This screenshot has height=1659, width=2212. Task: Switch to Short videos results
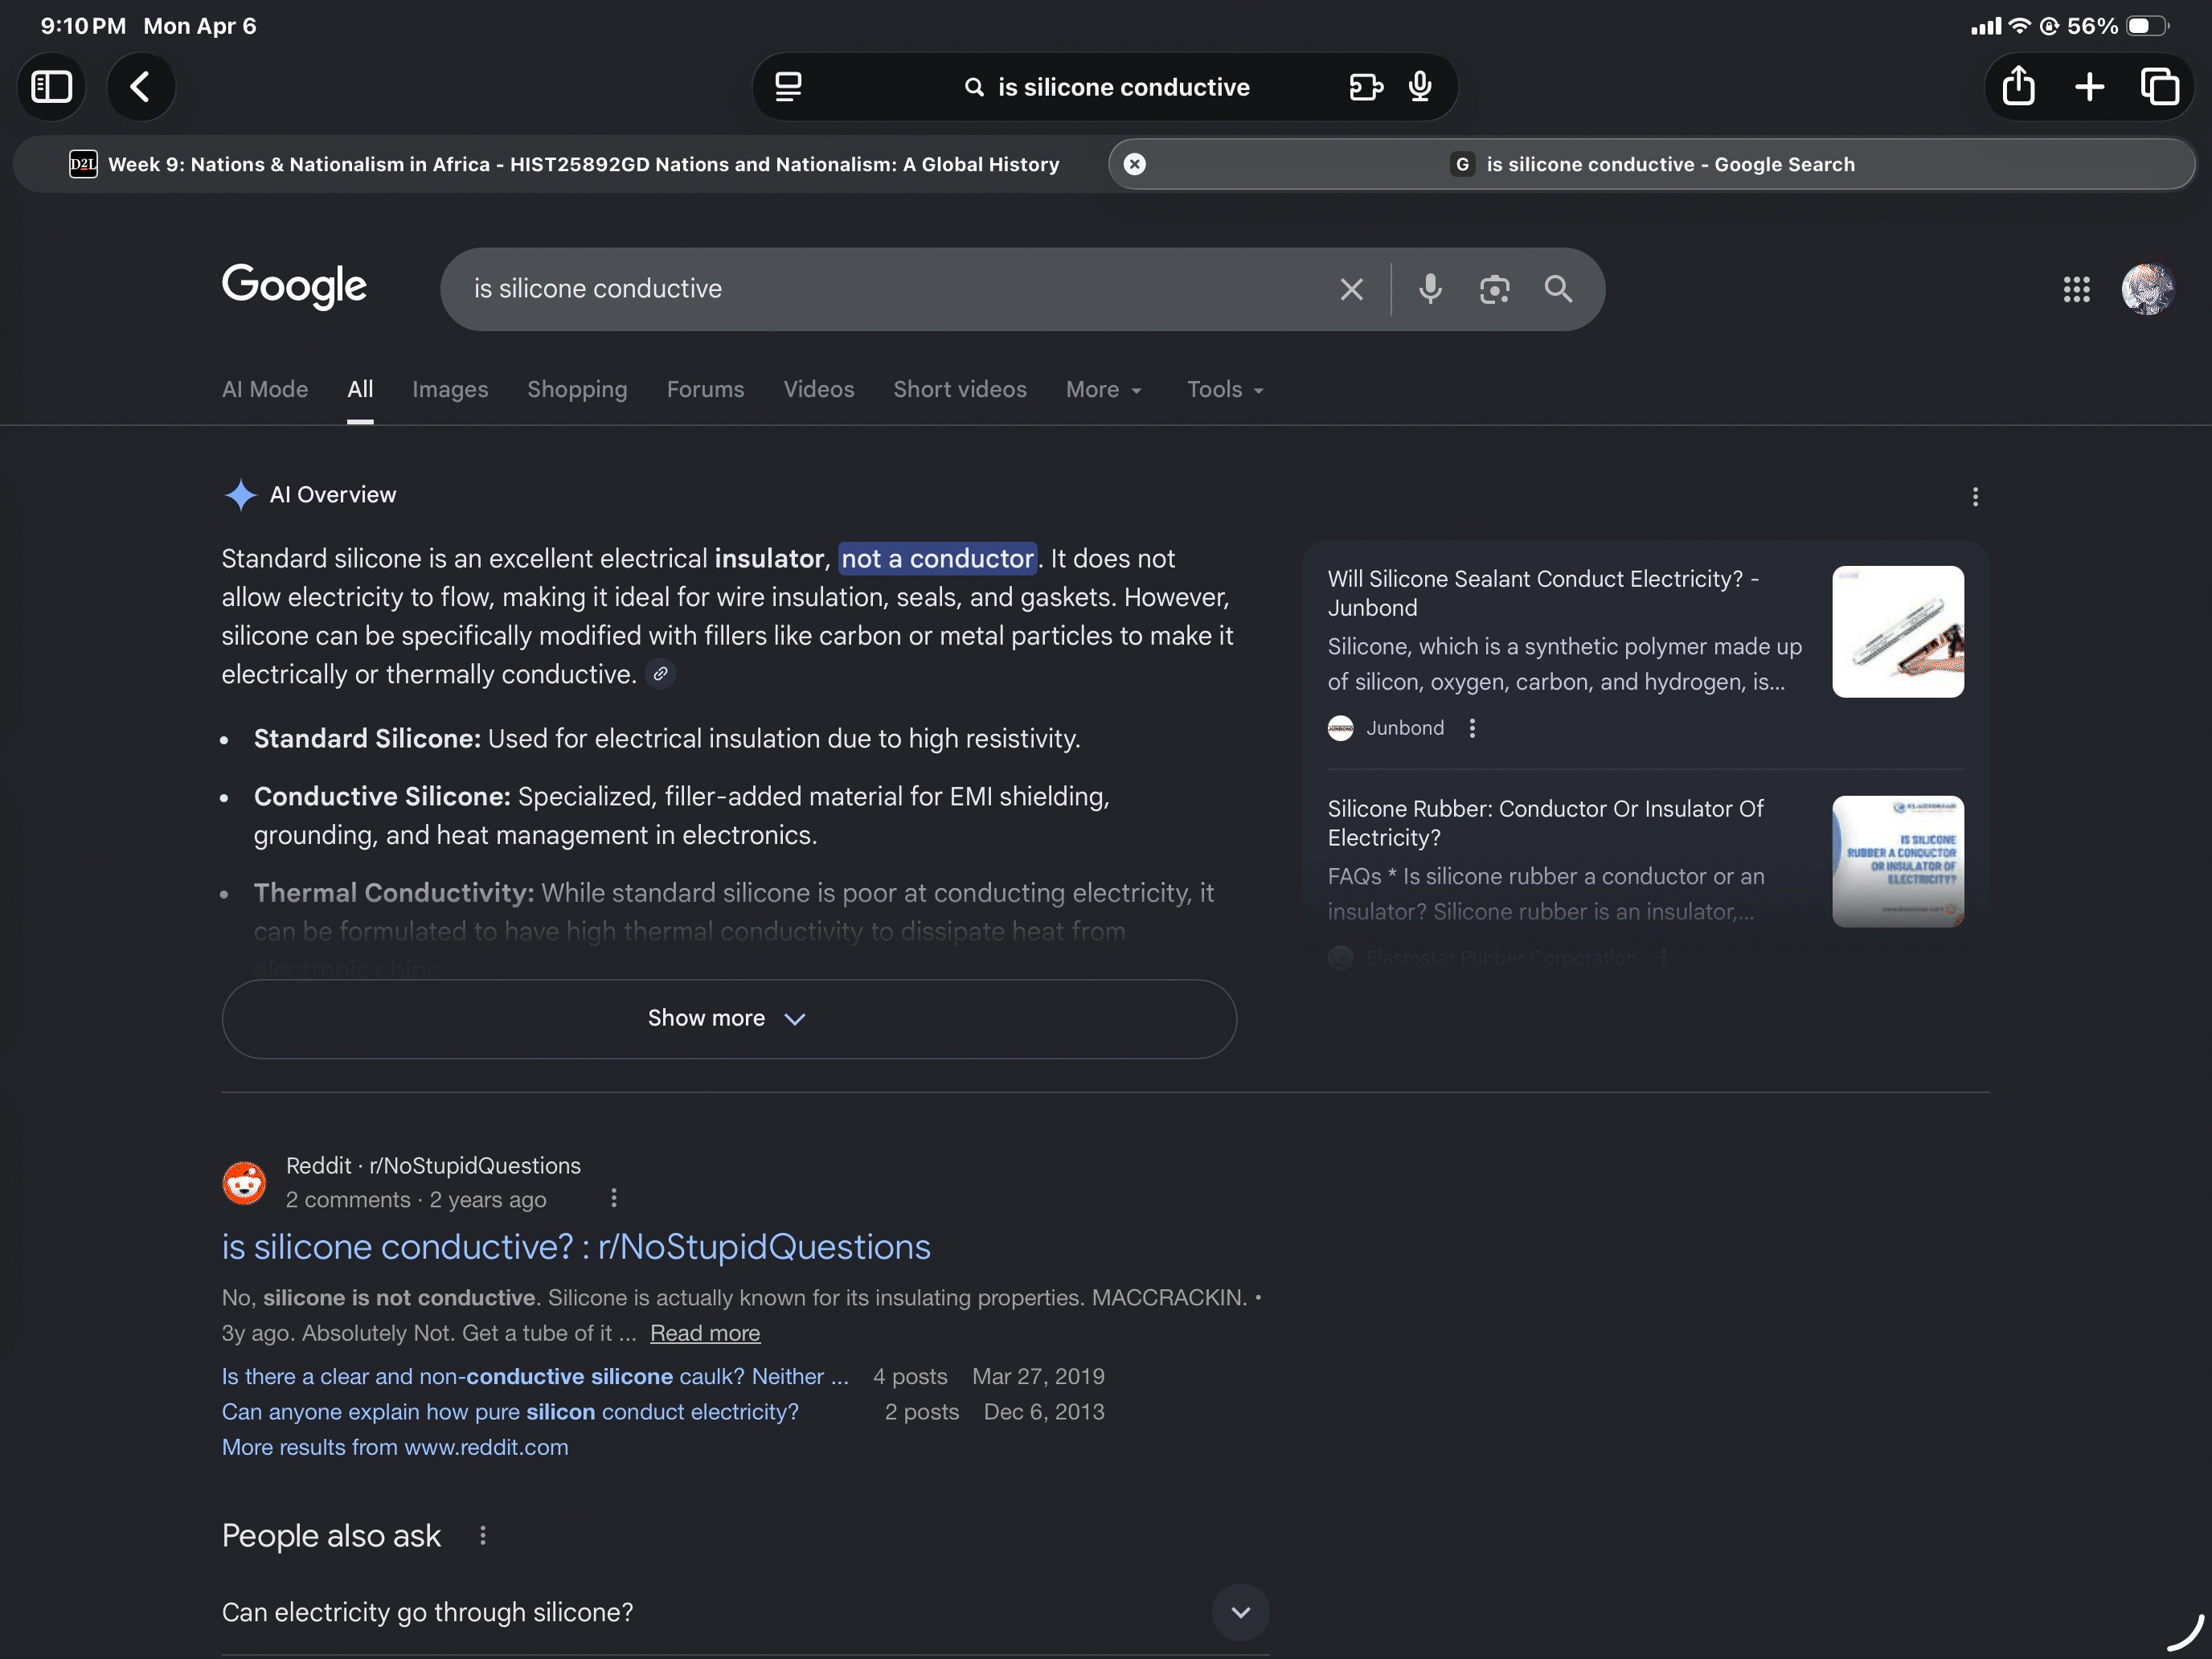[959, 389]
